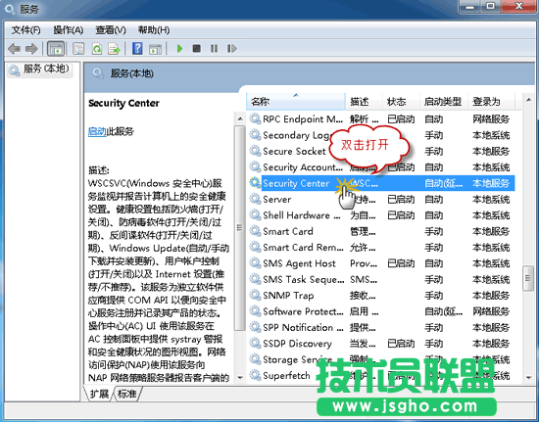This screenshot has height=422, width=539.
Task: Select the RPC Endpoint Mapper service row
Action: click(381, 119)
